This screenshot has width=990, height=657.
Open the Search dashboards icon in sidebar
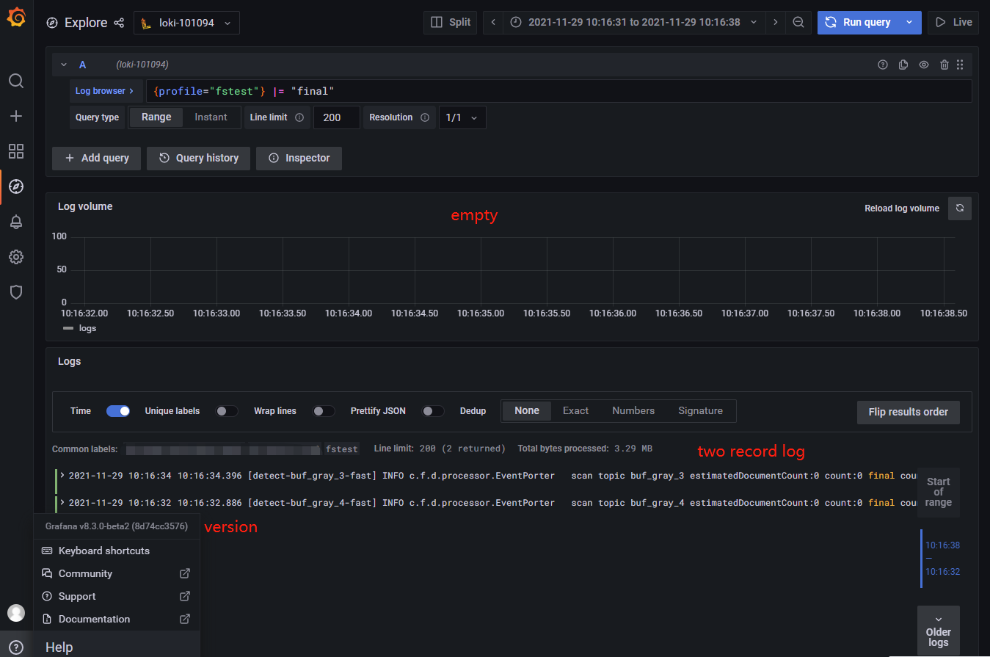pos(16,81)
